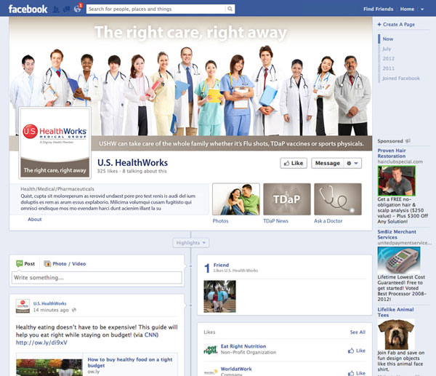Viewport: 436px width, 376px height.
Task: Click the Sponsored megaphone icon
Action: click(408, 141)
